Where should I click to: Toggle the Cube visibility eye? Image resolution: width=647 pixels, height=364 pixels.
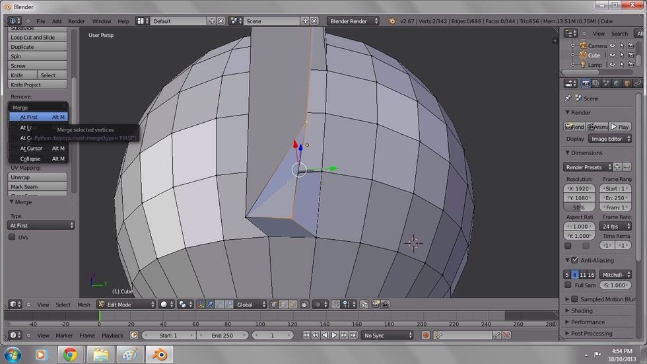pos(613,55)
